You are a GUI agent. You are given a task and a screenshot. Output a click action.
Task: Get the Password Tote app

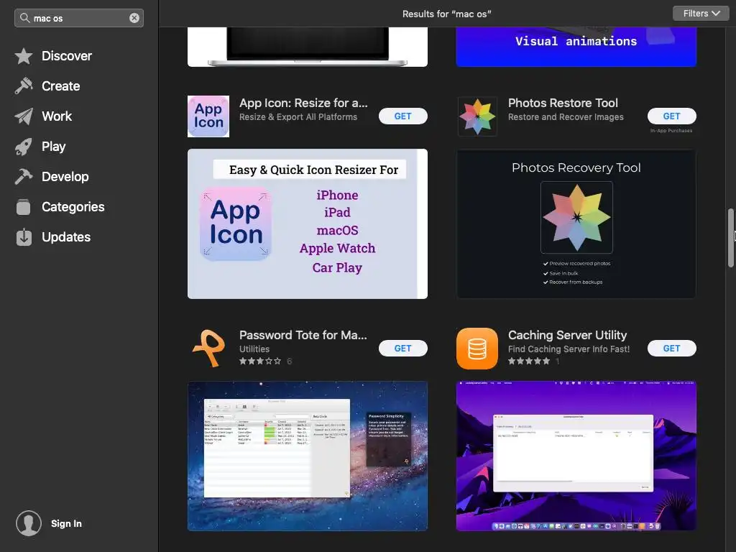coord(403,349)
